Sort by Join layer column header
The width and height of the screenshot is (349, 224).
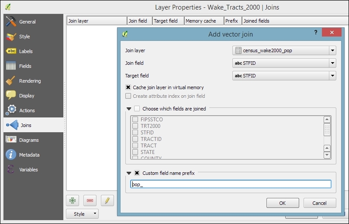[x=97, y=21]
